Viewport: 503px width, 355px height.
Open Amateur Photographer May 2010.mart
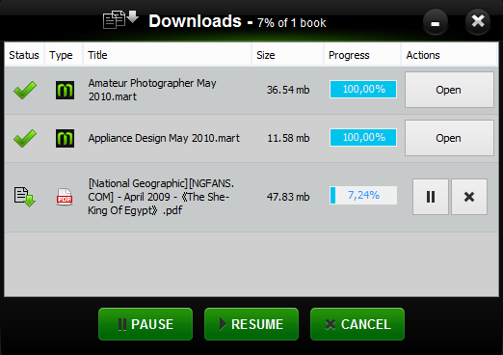coord(449,90)
